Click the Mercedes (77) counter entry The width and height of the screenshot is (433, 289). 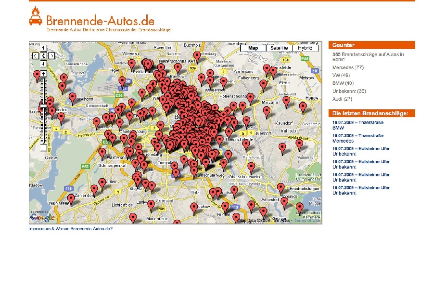348,67
